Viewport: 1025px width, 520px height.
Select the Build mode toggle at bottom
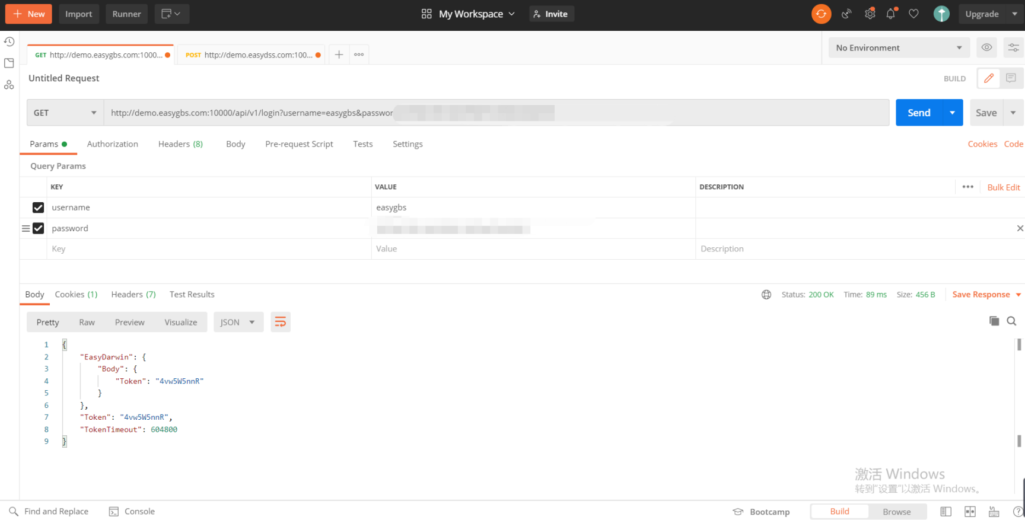pos(839,512)
